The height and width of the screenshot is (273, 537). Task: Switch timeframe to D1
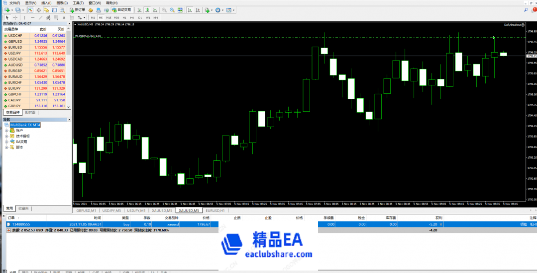pyautogui.click(x=140, y=17)
